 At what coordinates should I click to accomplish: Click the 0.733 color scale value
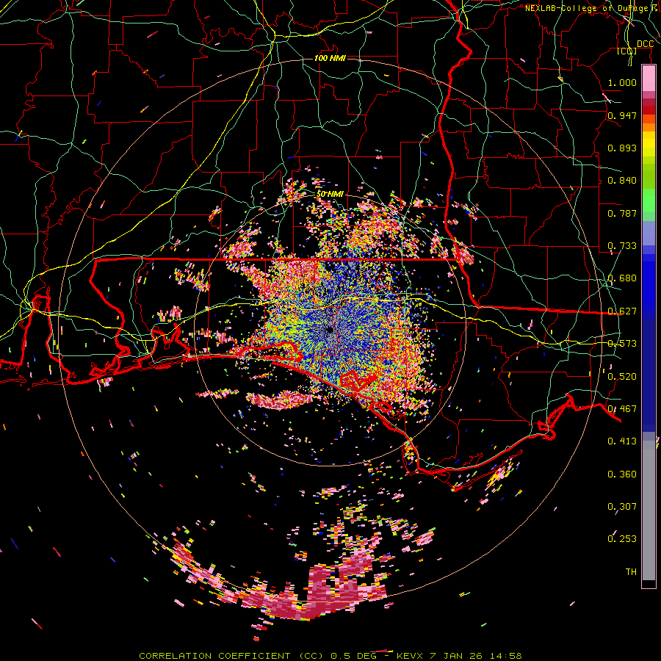pyautogui.click(x=622, y=246)
